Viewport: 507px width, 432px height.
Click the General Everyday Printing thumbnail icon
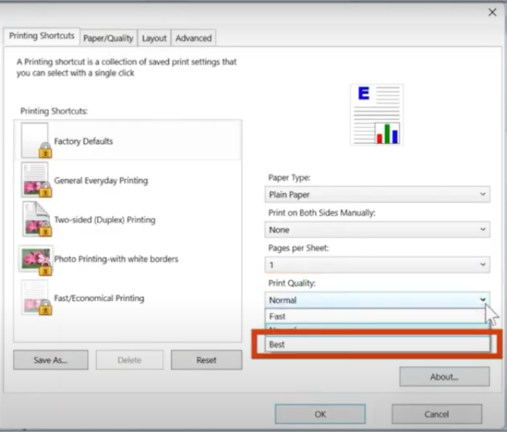(x=36, y=180)
